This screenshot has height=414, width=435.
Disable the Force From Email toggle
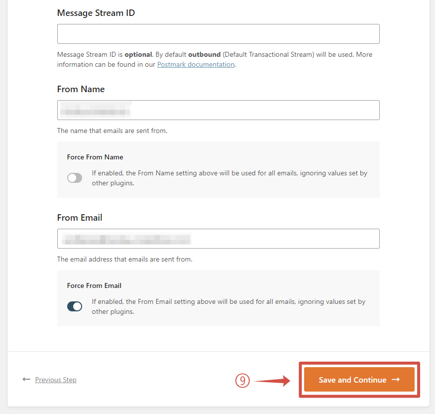tap(75, 306)
